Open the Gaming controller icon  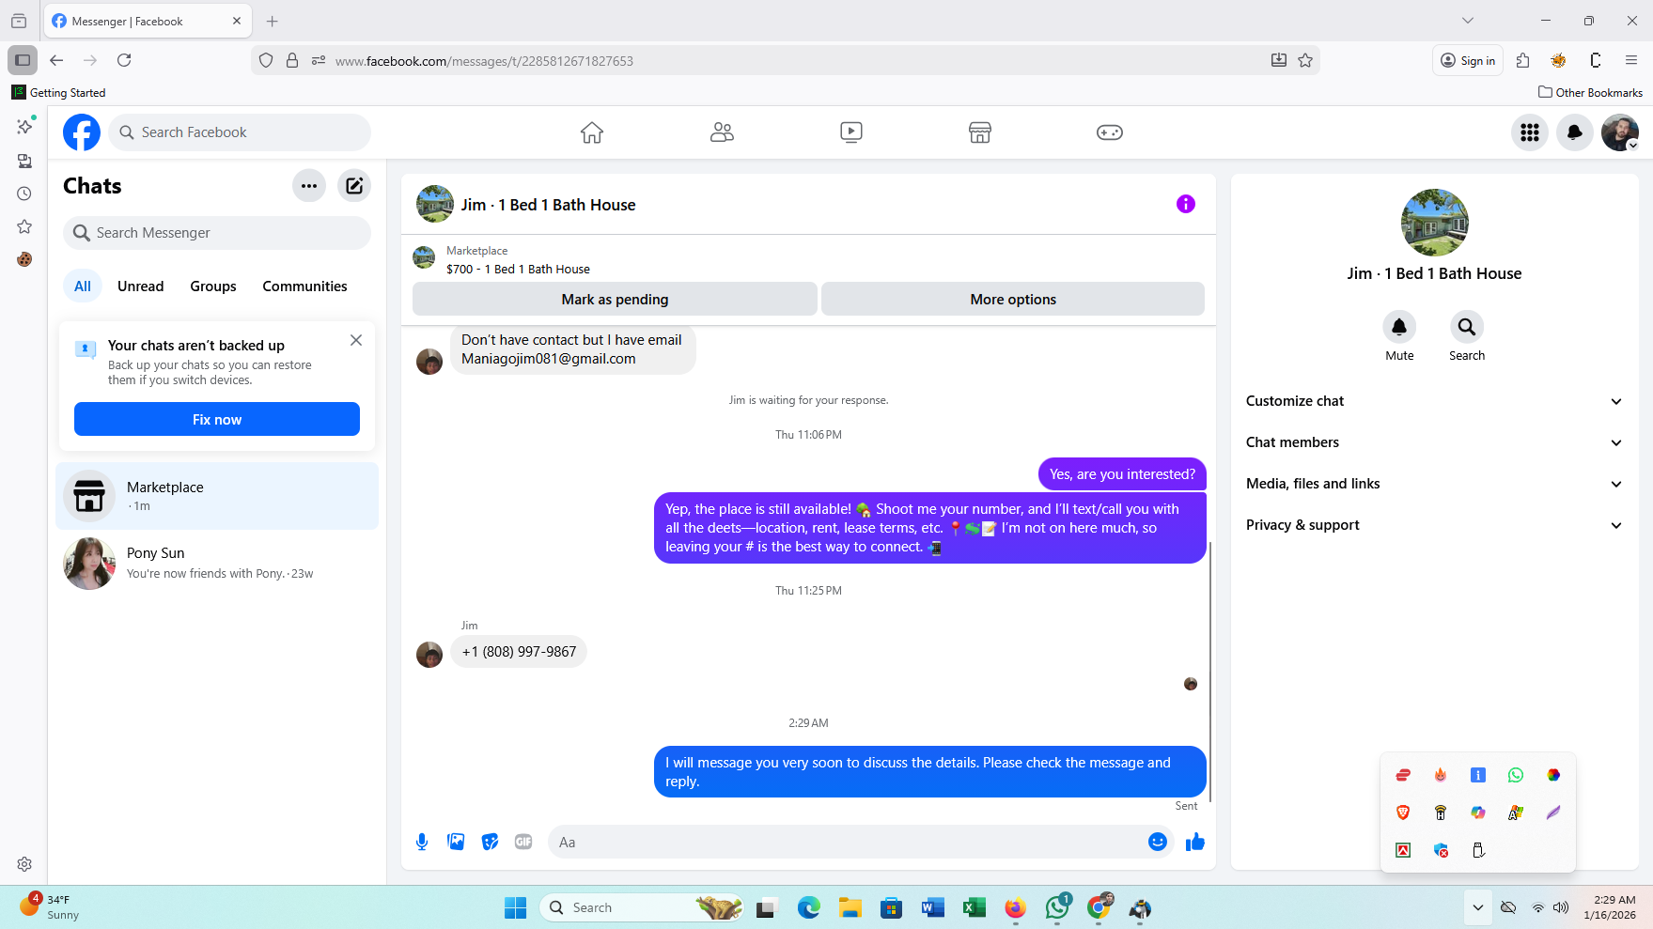(1110, 132)
